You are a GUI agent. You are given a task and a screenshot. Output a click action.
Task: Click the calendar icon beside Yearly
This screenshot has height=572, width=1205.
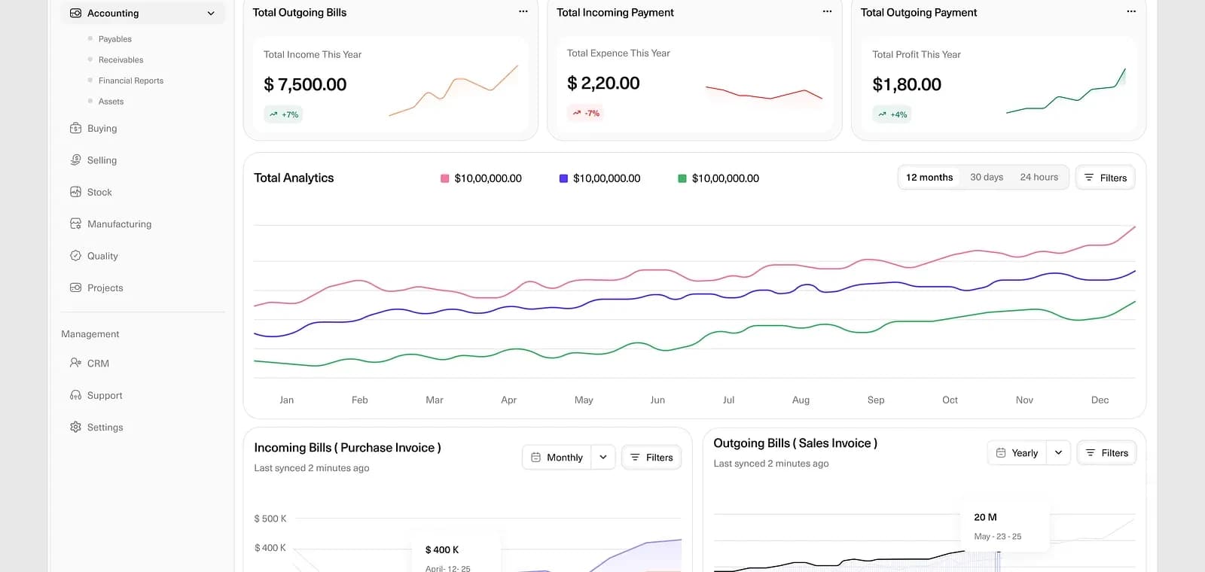pyautogui.click(x=1001, y=453)
